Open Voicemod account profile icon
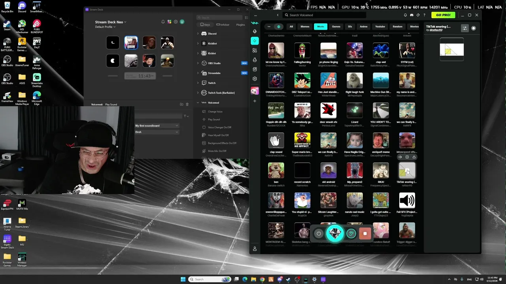Viewport: 506px width, 284px height. pyautogui.click(x=255, y=249)
